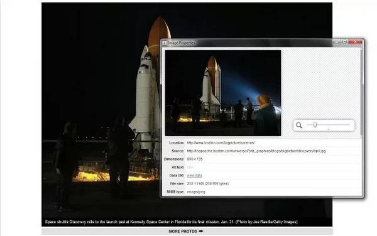Click the Alt text value field

(274, 168)
